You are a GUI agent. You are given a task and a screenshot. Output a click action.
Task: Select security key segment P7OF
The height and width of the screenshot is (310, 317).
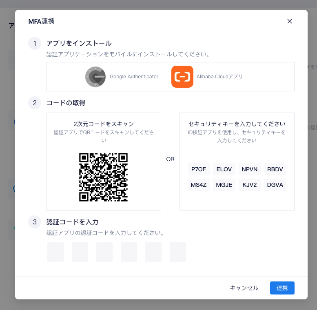199,169
